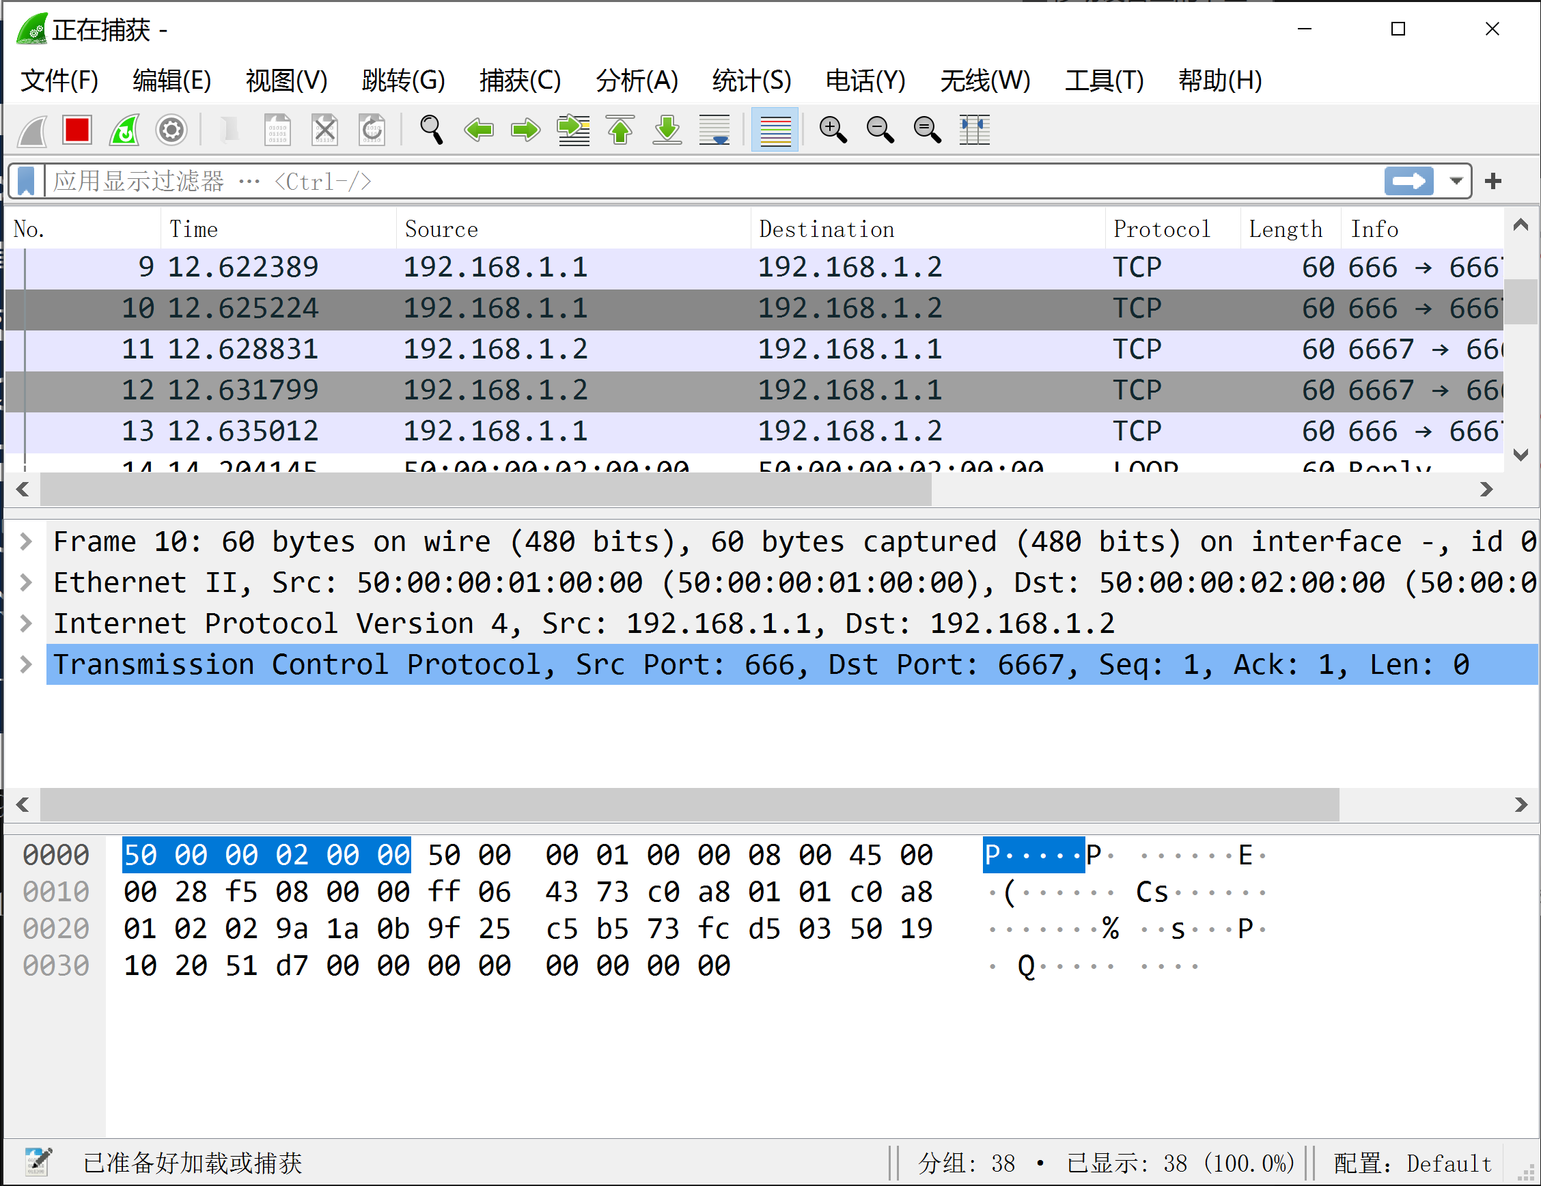Click the filter bookmark icon
The image size is (1541, 1186).
tap(26, 181)
